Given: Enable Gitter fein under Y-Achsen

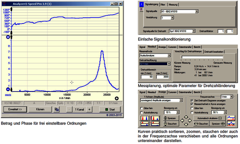Looking at the screenshot, I should coord(141,108).
